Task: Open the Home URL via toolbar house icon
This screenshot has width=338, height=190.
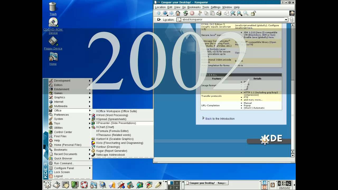Action: [x=178, y=13]
